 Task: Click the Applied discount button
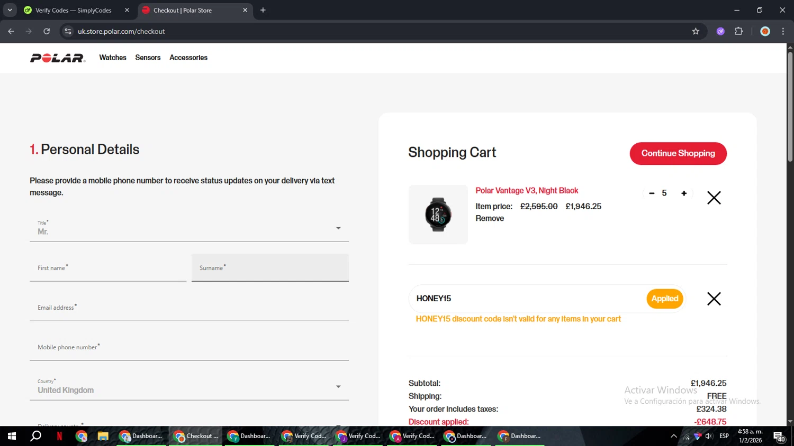point(665,299)
